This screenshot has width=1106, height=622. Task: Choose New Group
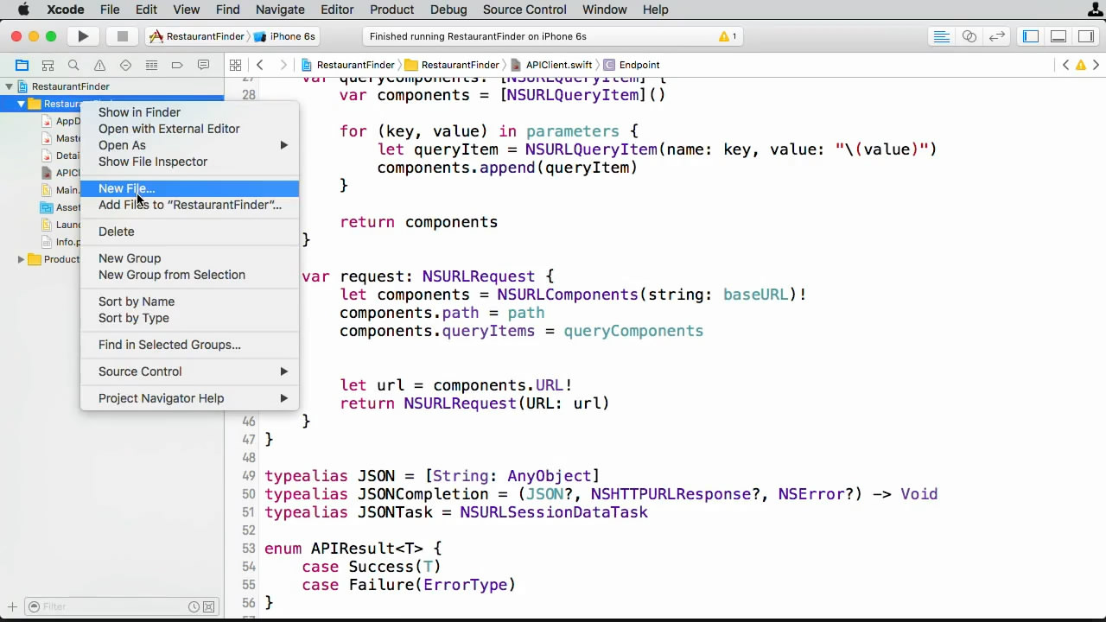click(x=189, y=258)
